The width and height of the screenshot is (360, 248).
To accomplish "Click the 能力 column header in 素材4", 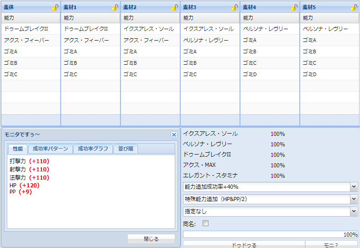I will [x=270, y=18].
